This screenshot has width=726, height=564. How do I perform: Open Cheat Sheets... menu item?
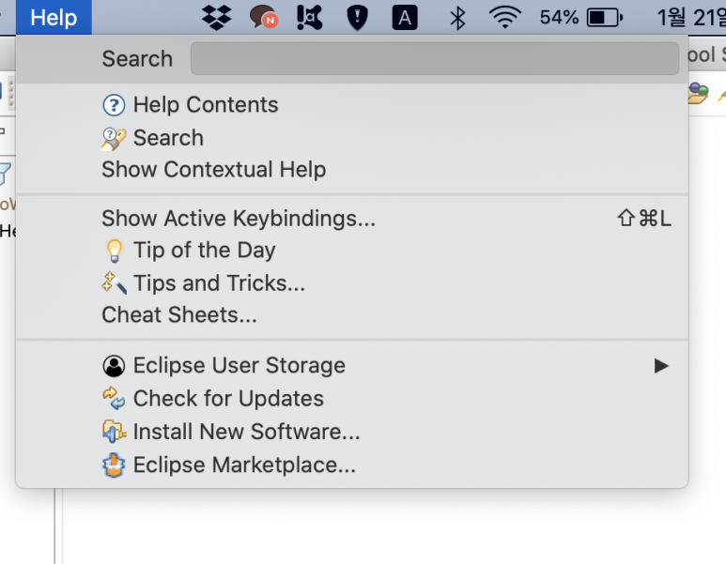[x=352, y=315]
